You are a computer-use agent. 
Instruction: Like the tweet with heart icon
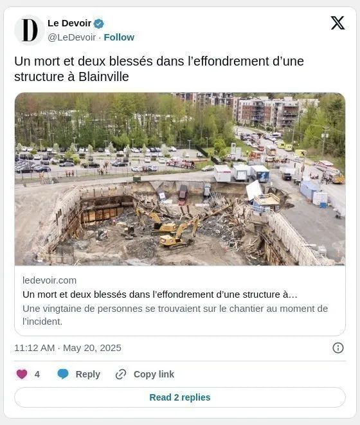tap(22, 374)
